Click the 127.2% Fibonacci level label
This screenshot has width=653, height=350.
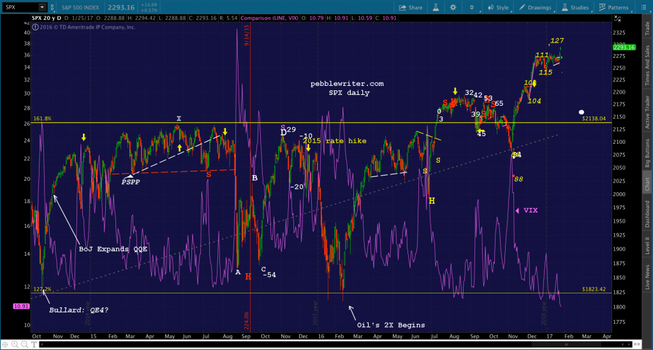(42, 289)
